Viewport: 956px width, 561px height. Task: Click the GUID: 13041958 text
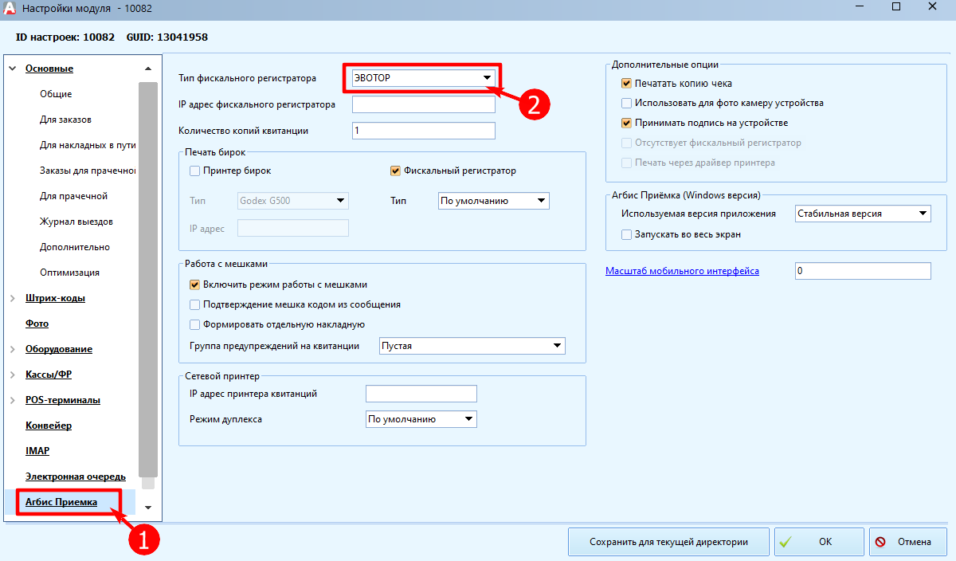[167, 37]
